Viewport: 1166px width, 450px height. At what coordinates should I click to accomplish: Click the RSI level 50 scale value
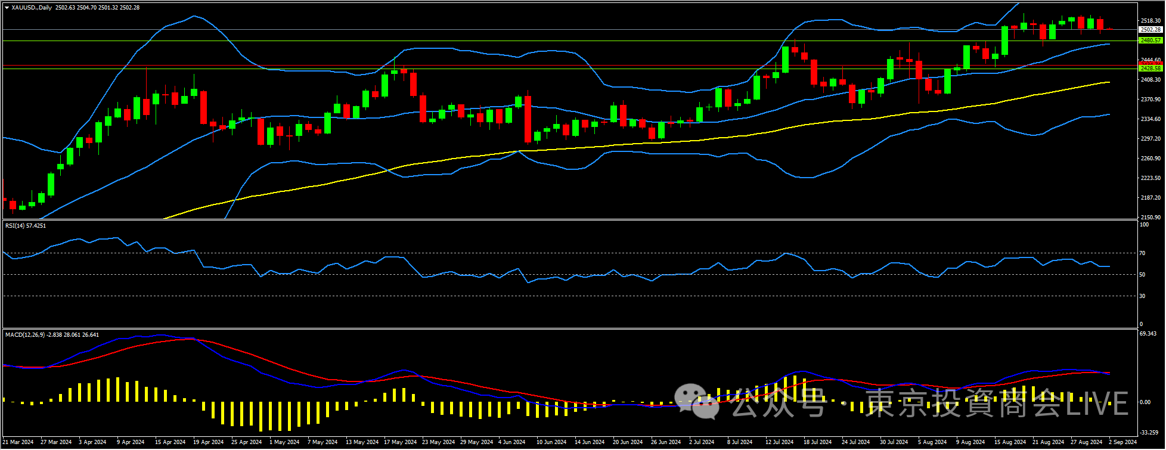pyautogui.click(x=1142, y=275)
